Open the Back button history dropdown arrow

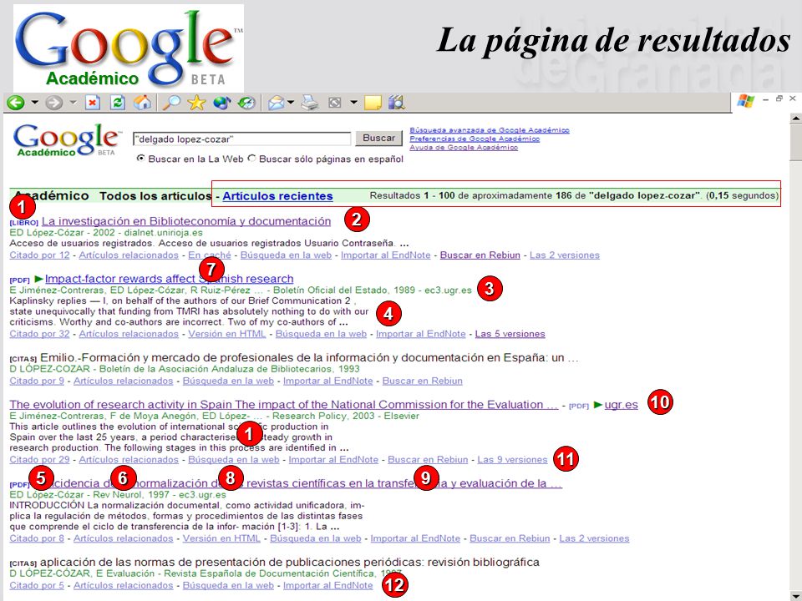35,103
